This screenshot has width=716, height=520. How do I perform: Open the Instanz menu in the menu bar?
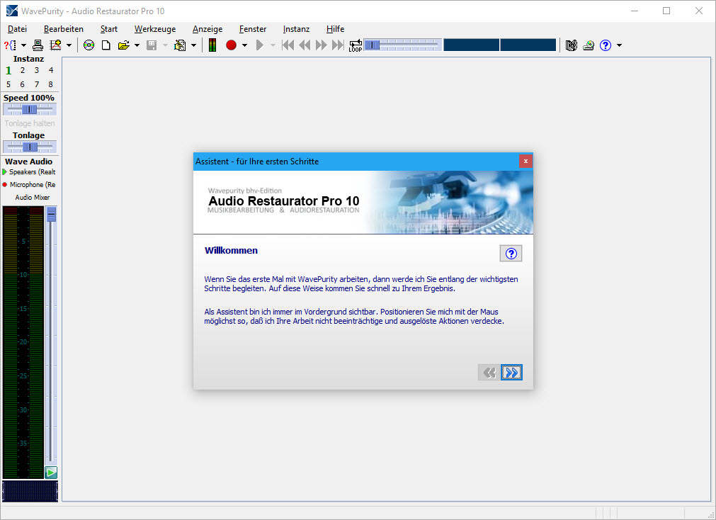(296, 29)
